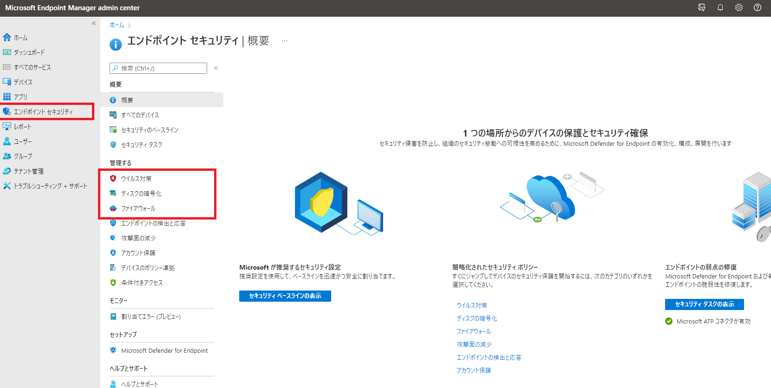The width and height of the screenshot is (771, 388).
Task: Click the ホーム breadcrumb link
Action: click(x=117, y=25)
